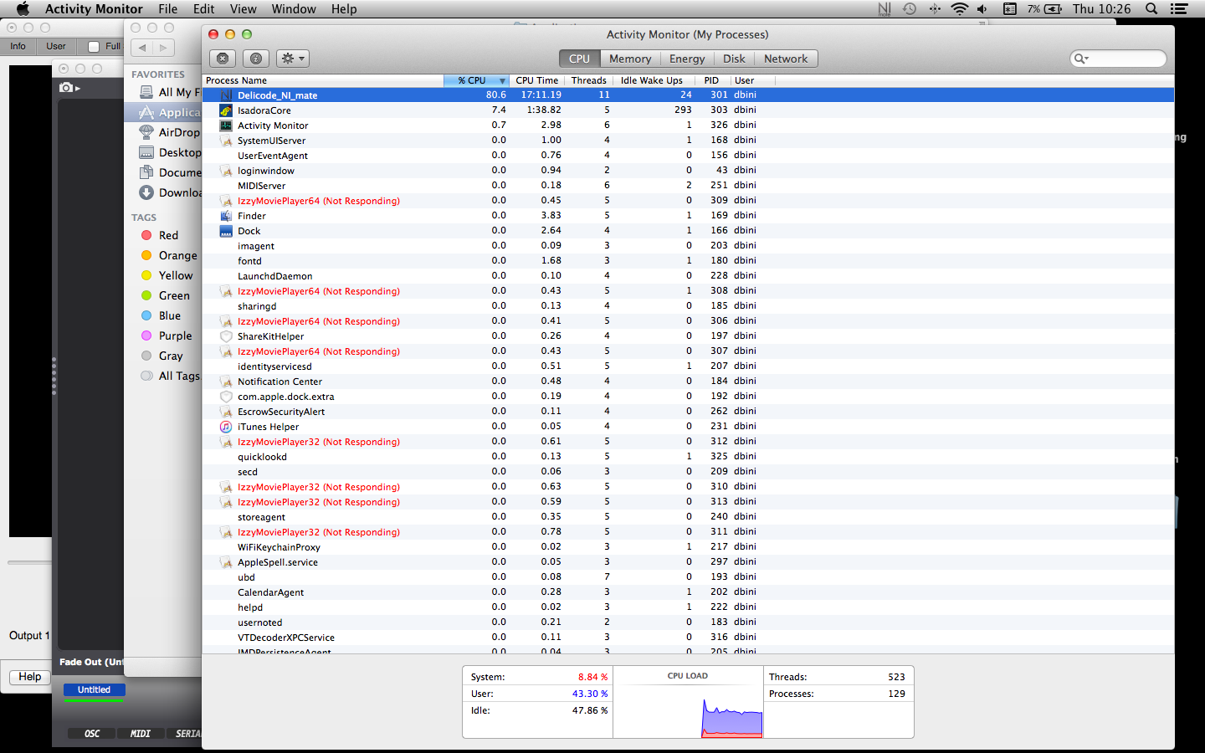Select the quicklookd process row
Image resolution: width=1205 pixels, height=753 pixels.
[x=688, y=457]
